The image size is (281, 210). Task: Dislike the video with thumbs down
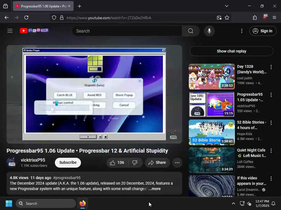[135, 162]
